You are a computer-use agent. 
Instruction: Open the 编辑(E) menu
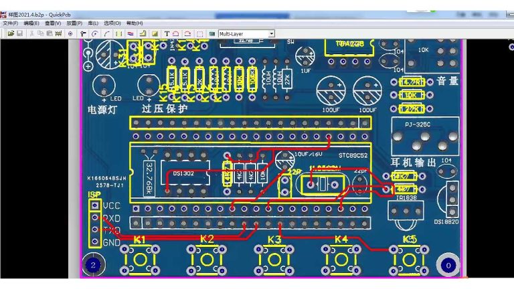pos(31,23)
